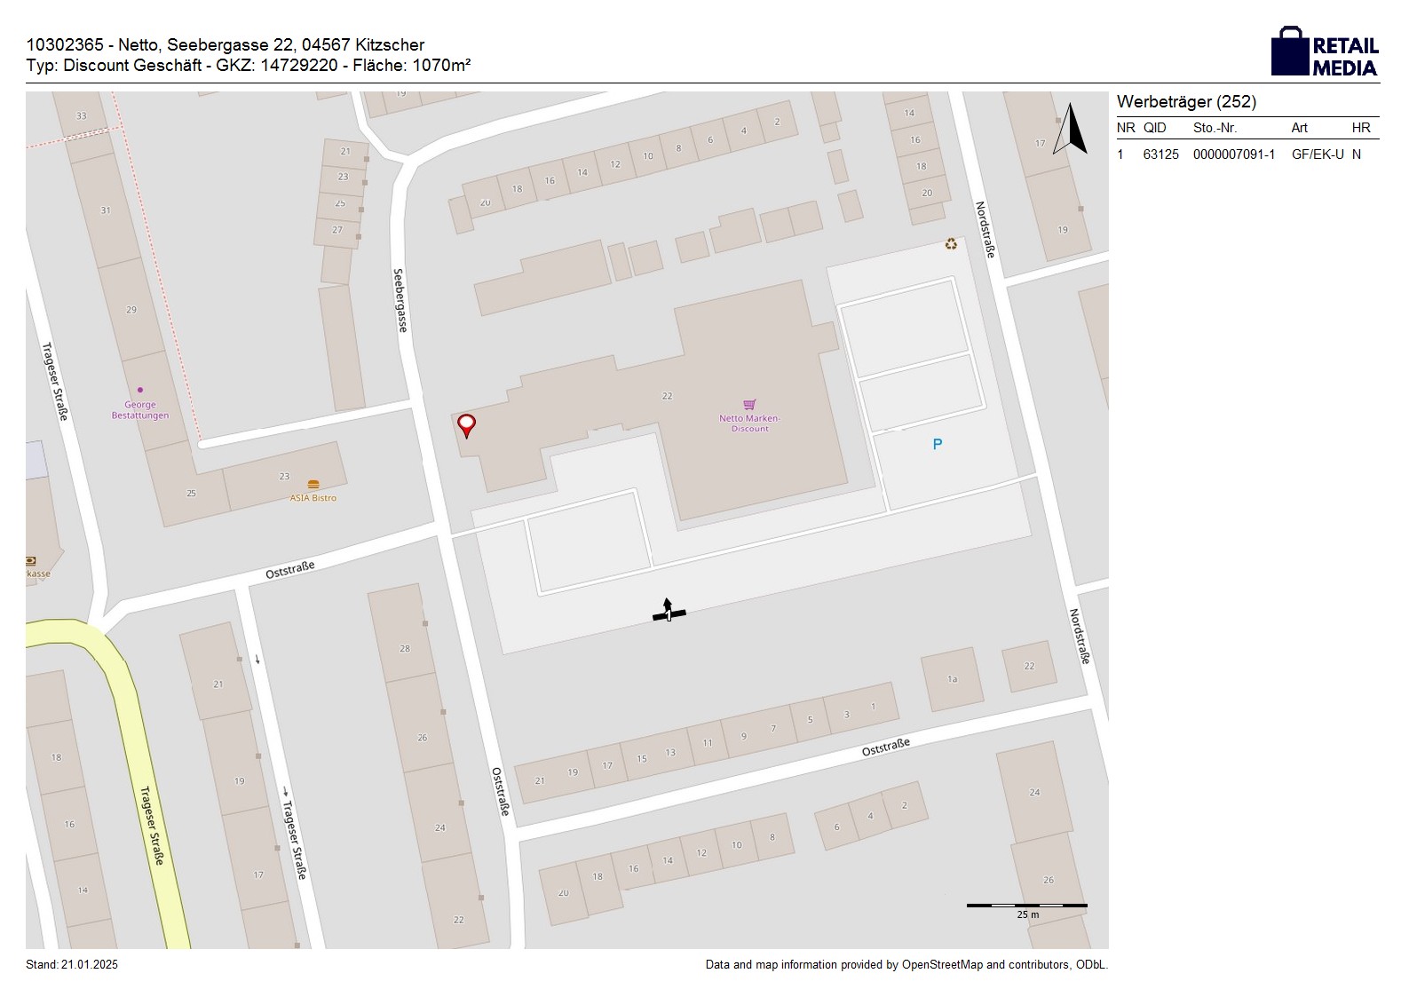Click the OpenStreetMap attribution text
The height and width of the screenshot is (997, 1409).
906,965
